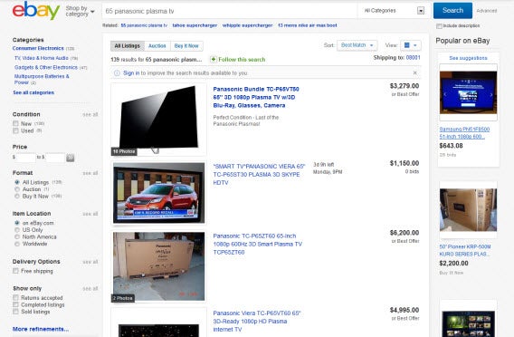Click the info icon in sign-in notice
The image size is (514, 337).
[117, 73]
